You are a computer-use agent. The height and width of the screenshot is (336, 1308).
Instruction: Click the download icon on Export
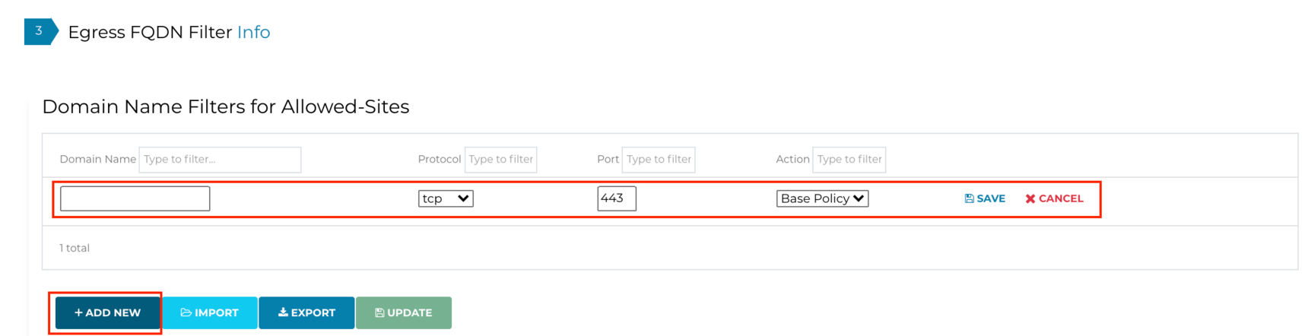(x=283, y=312)
